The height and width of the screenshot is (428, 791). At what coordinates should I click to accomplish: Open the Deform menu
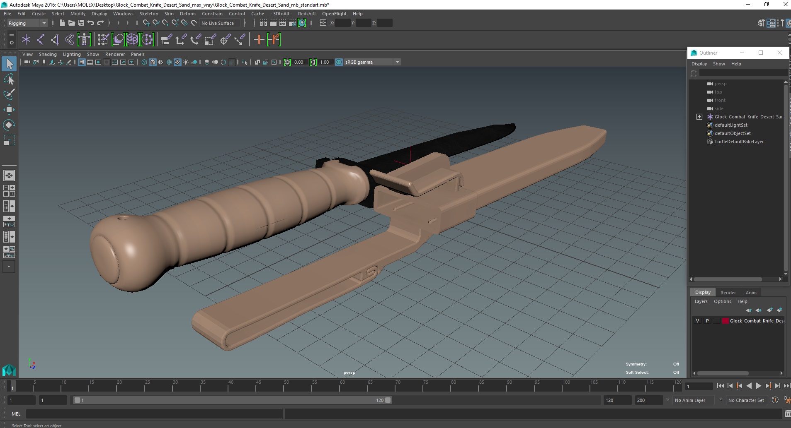pos(187,14)
